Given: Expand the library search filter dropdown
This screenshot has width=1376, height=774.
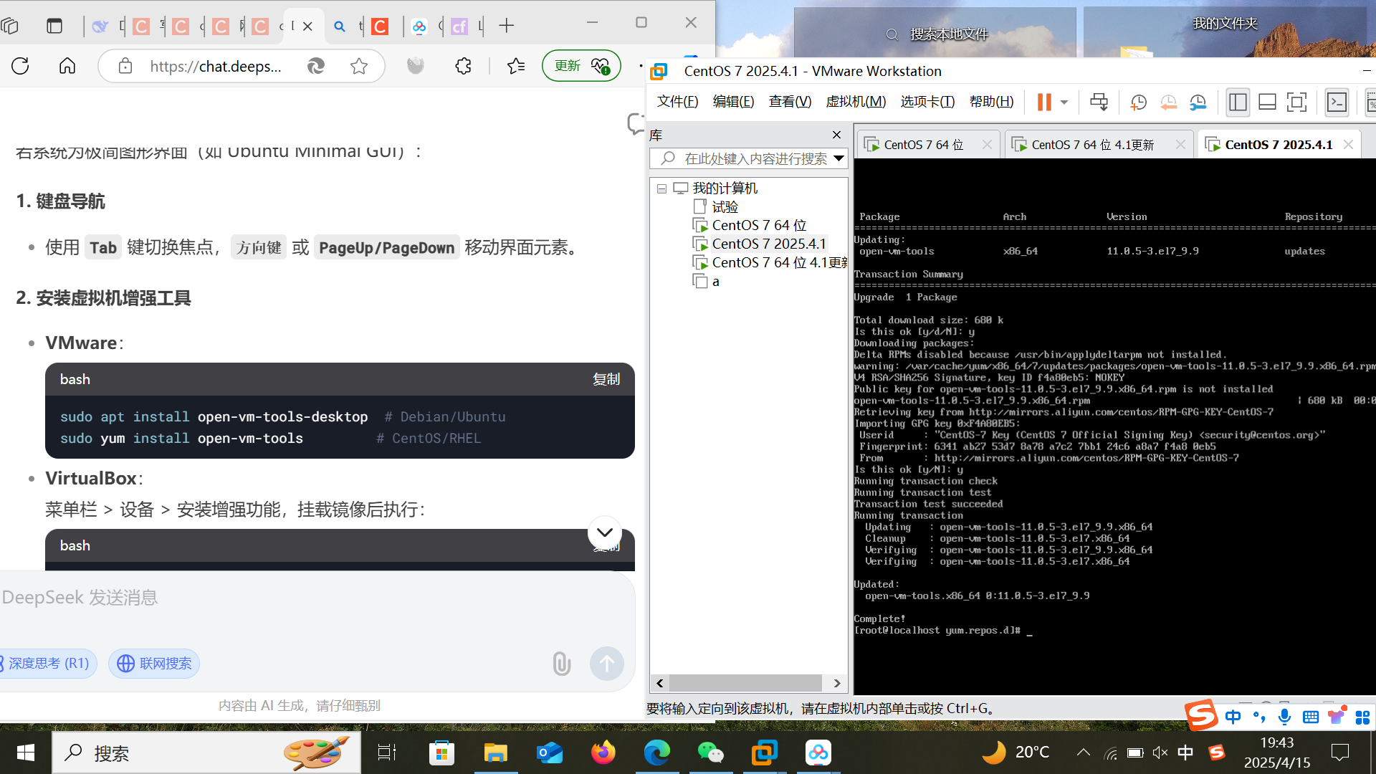Looking at the screenshot, I should pos(838,158).
